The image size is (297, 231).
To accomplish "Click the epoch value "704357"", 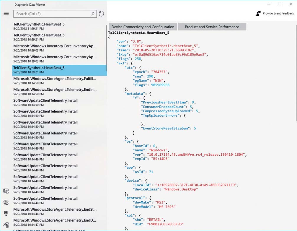I will pyautogui.click(x=159, y=72).
